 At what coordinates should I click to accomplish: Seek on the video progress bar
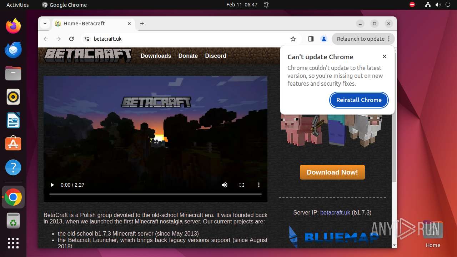tap(155, 194)
